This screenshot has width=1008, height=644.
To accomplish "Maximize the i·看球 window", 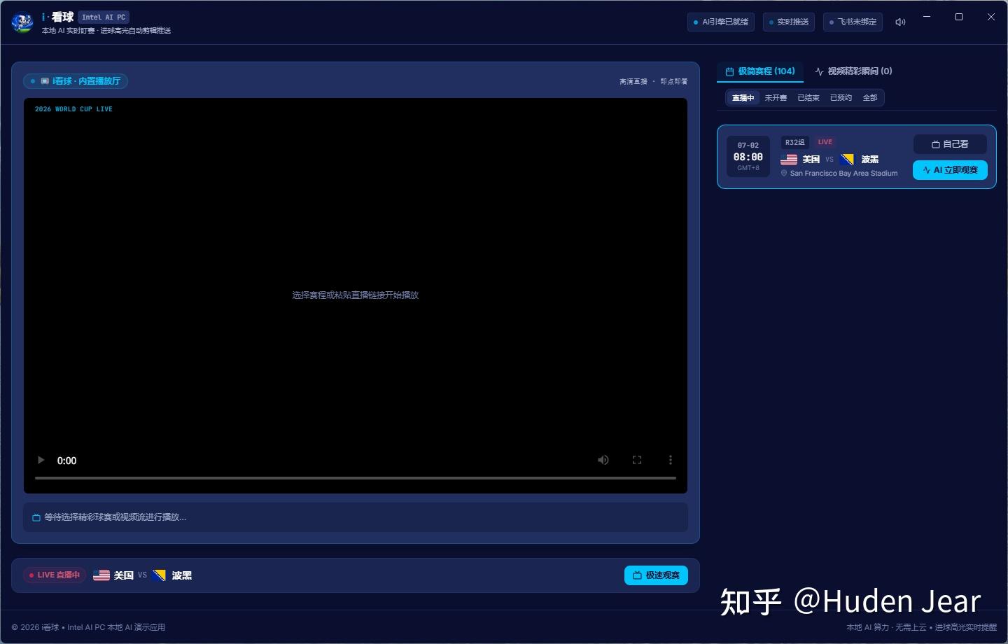I will (959, 17).
